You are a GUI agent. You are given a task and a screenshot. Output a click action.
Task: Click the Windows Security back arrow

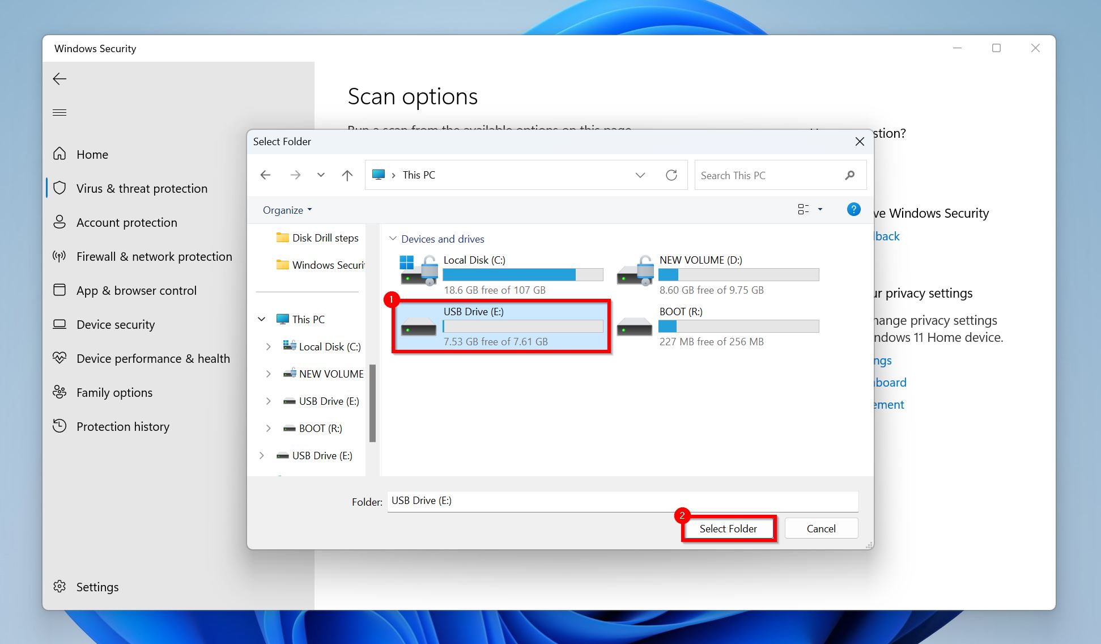click(x=59, y=79)
